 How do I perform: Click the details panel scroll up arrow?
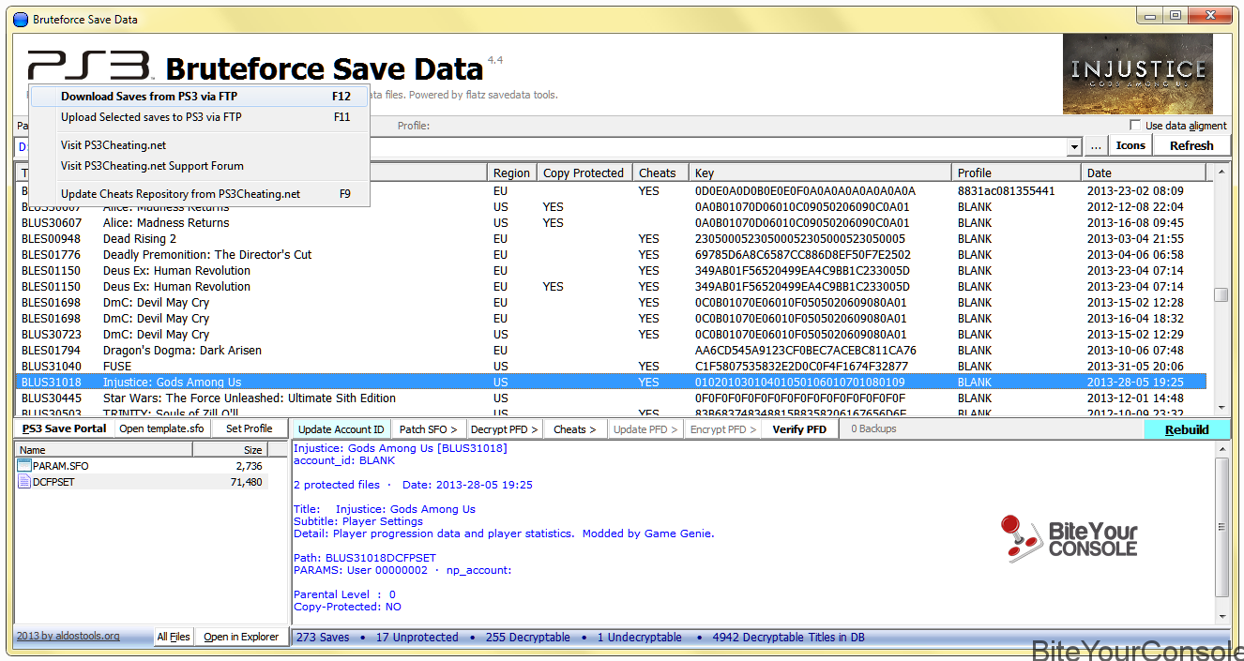tap(1221, 451)
